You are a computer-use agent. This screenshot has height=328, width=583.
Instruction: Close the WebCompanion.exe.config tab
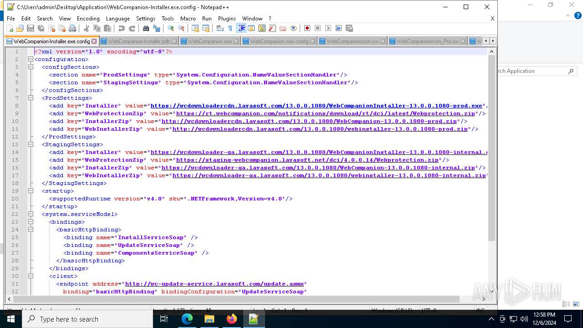click(x=313, y=41)
